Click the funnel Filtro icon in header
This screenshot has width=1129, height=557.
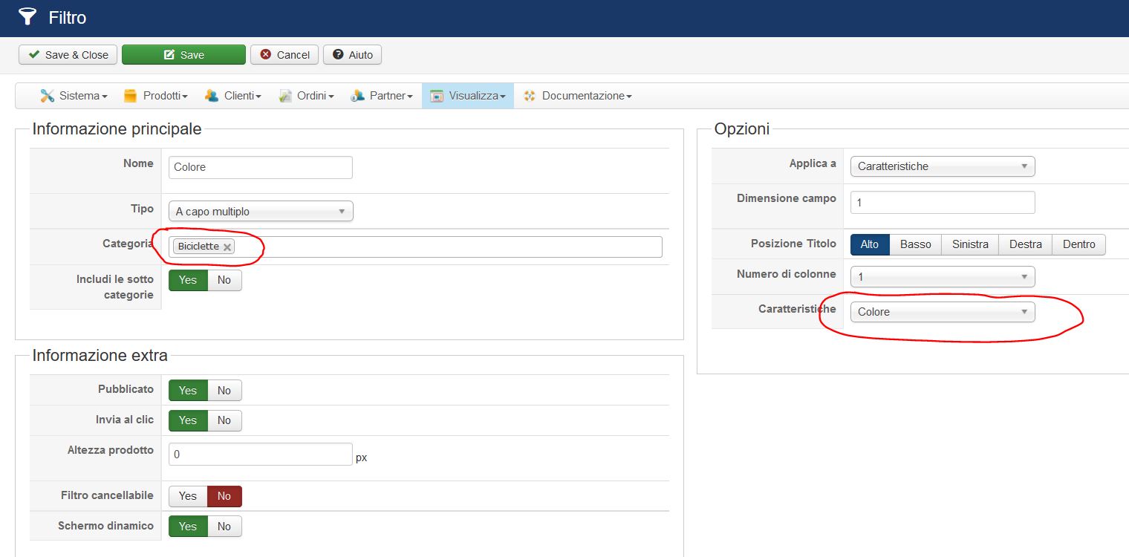pyautogui.click(x=27, y=17)
